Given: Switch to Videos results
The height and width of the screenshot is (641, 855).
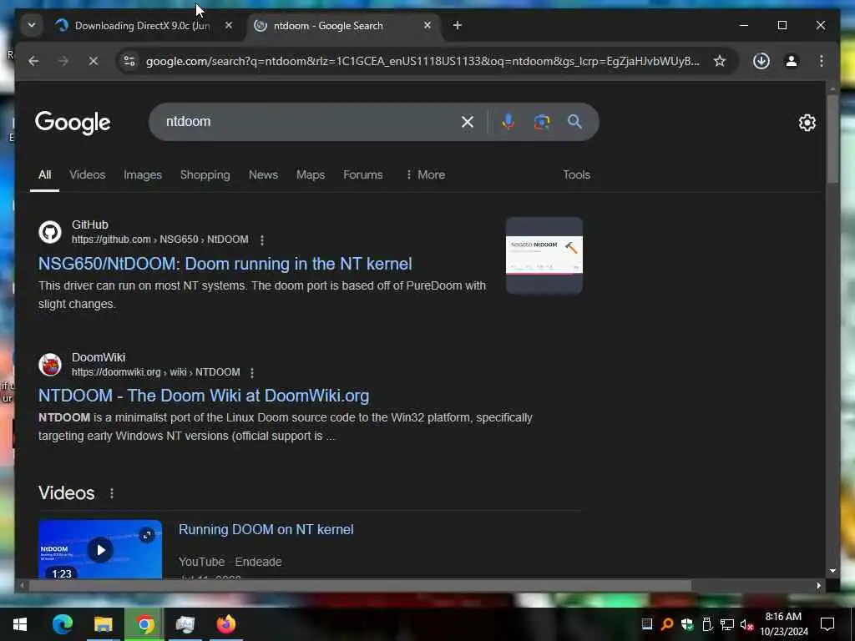Looking at the screenshot, I should [87, 175].
